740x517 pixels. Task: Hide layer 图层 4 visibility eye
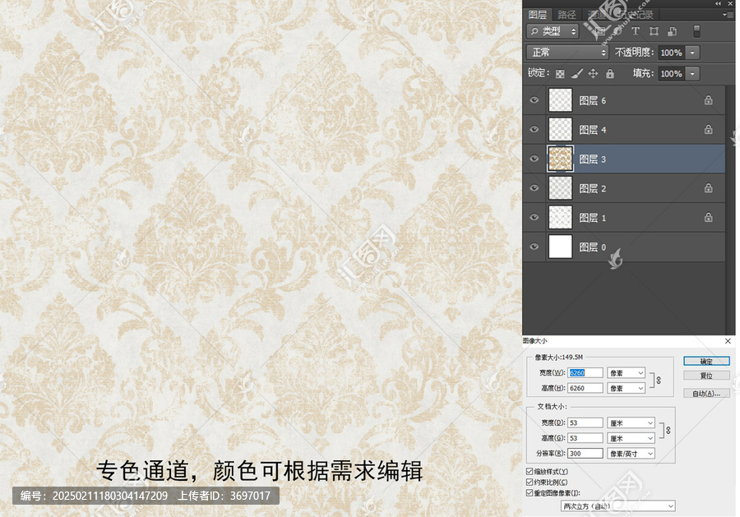(534, 129)
